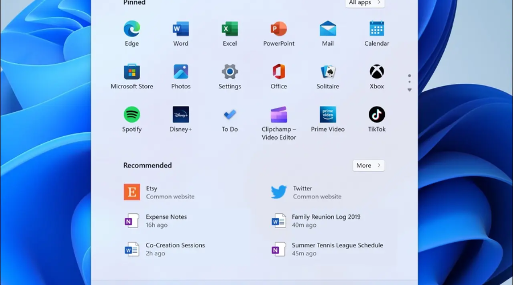Click the Calendar app icon
Viewport: 513px width, 285px height.
click(x=377, y=29)
